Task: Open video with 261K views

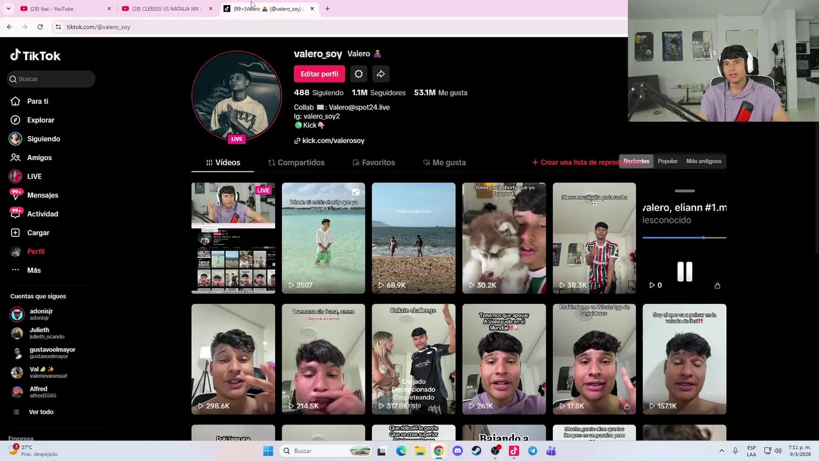Action: tap(504, 359)
